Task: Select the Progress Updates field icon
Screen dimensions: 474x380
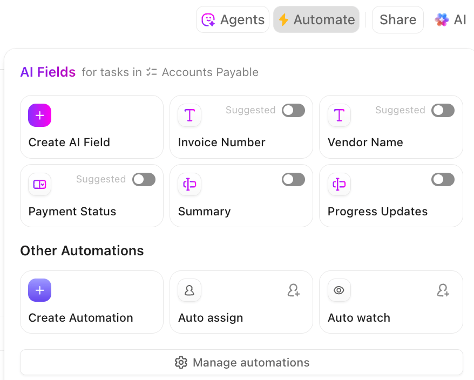Action: (339, 184)
